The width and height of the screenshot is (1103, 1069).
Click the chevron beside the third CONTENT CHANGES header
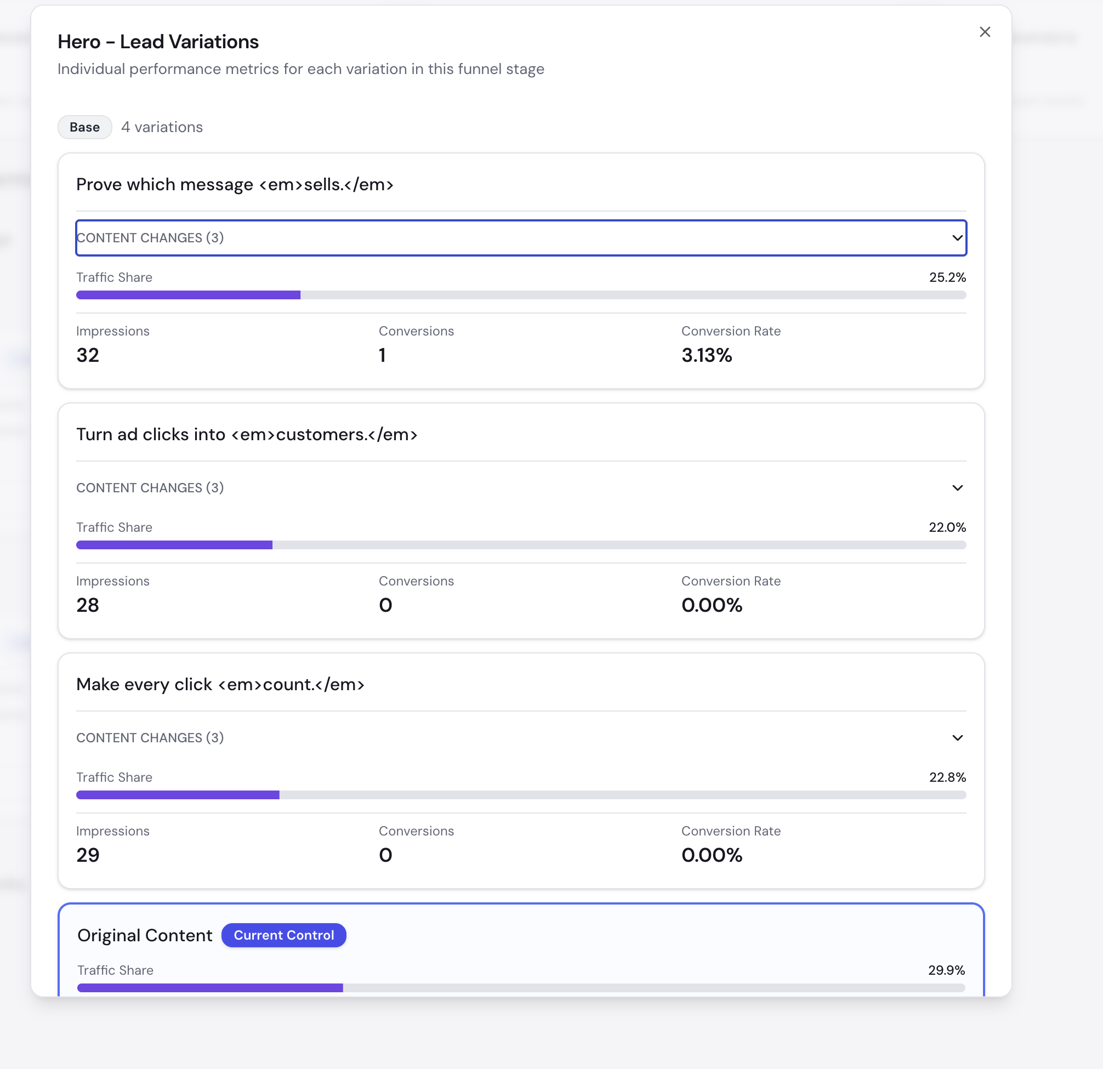point(958,738)
